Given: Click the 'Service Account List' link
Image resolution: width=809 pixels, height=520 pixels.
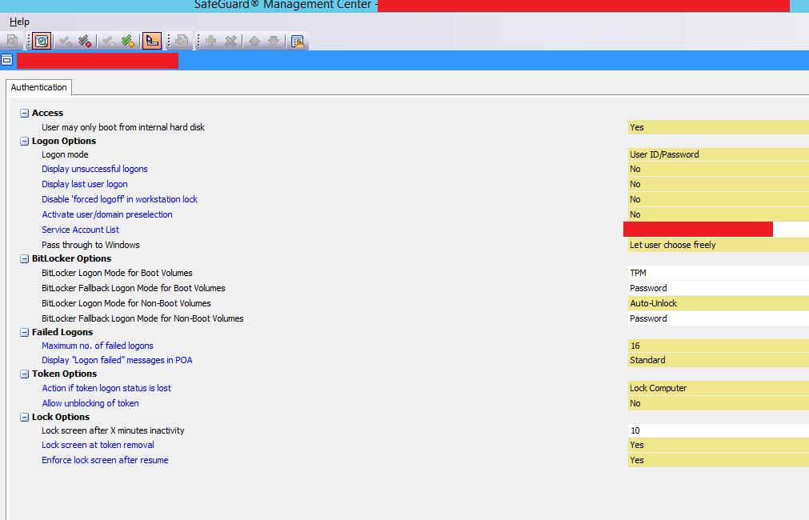Looking at the screenshot, I should click(81, 230).
